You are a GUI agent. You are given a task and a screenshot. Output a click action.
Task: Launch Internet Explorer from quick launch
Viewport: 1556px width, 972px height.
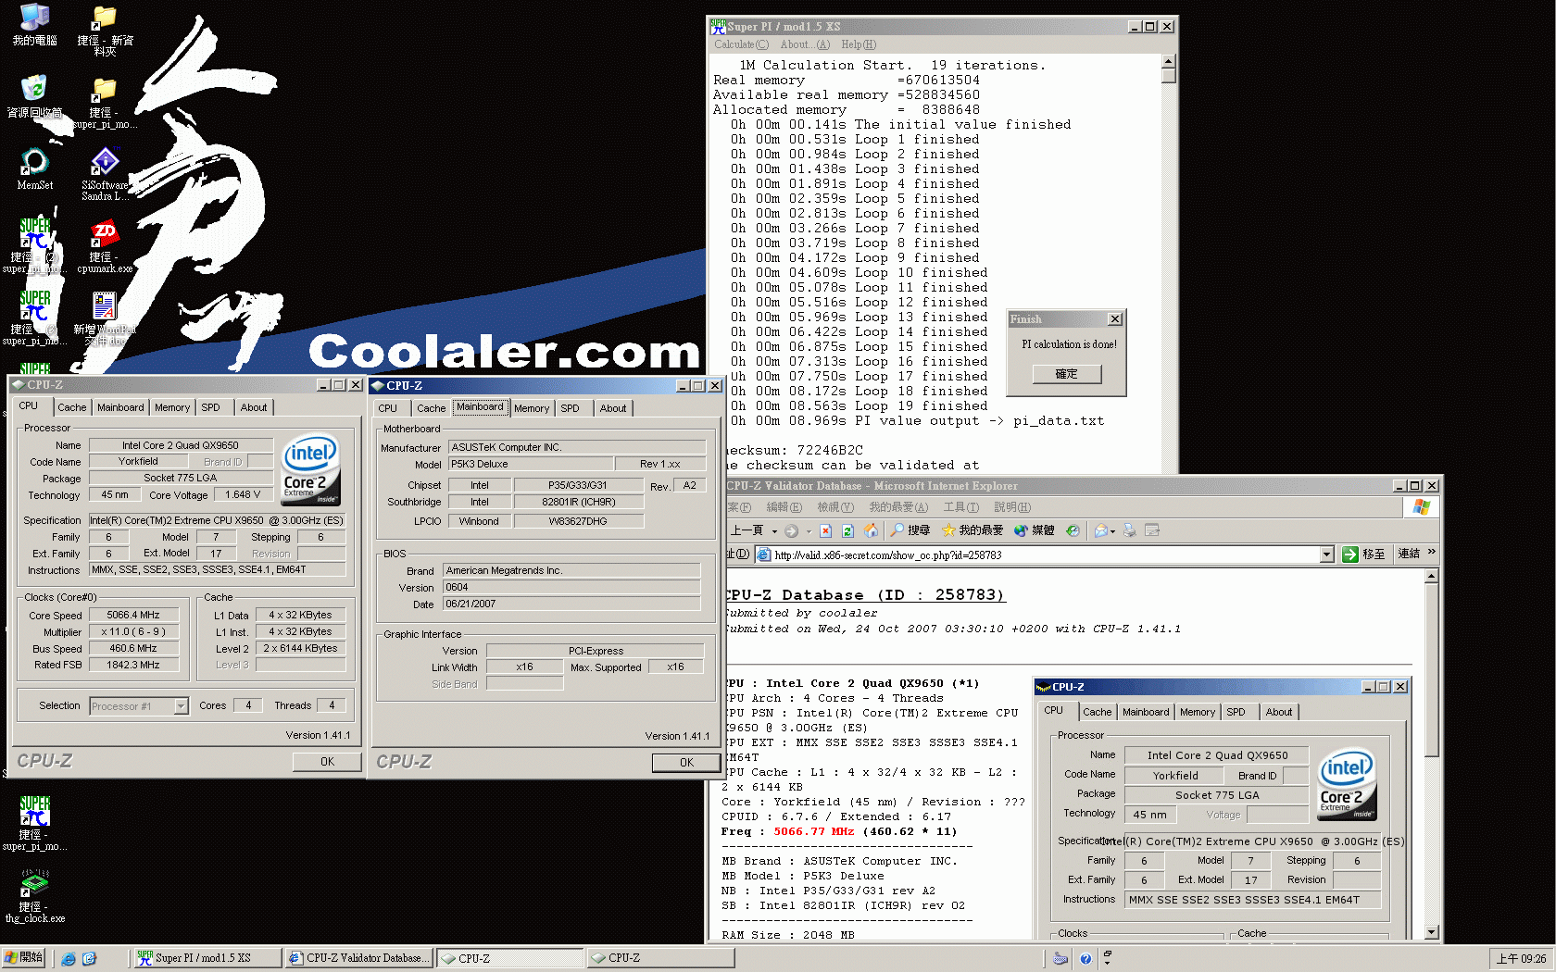pos(69,959)
